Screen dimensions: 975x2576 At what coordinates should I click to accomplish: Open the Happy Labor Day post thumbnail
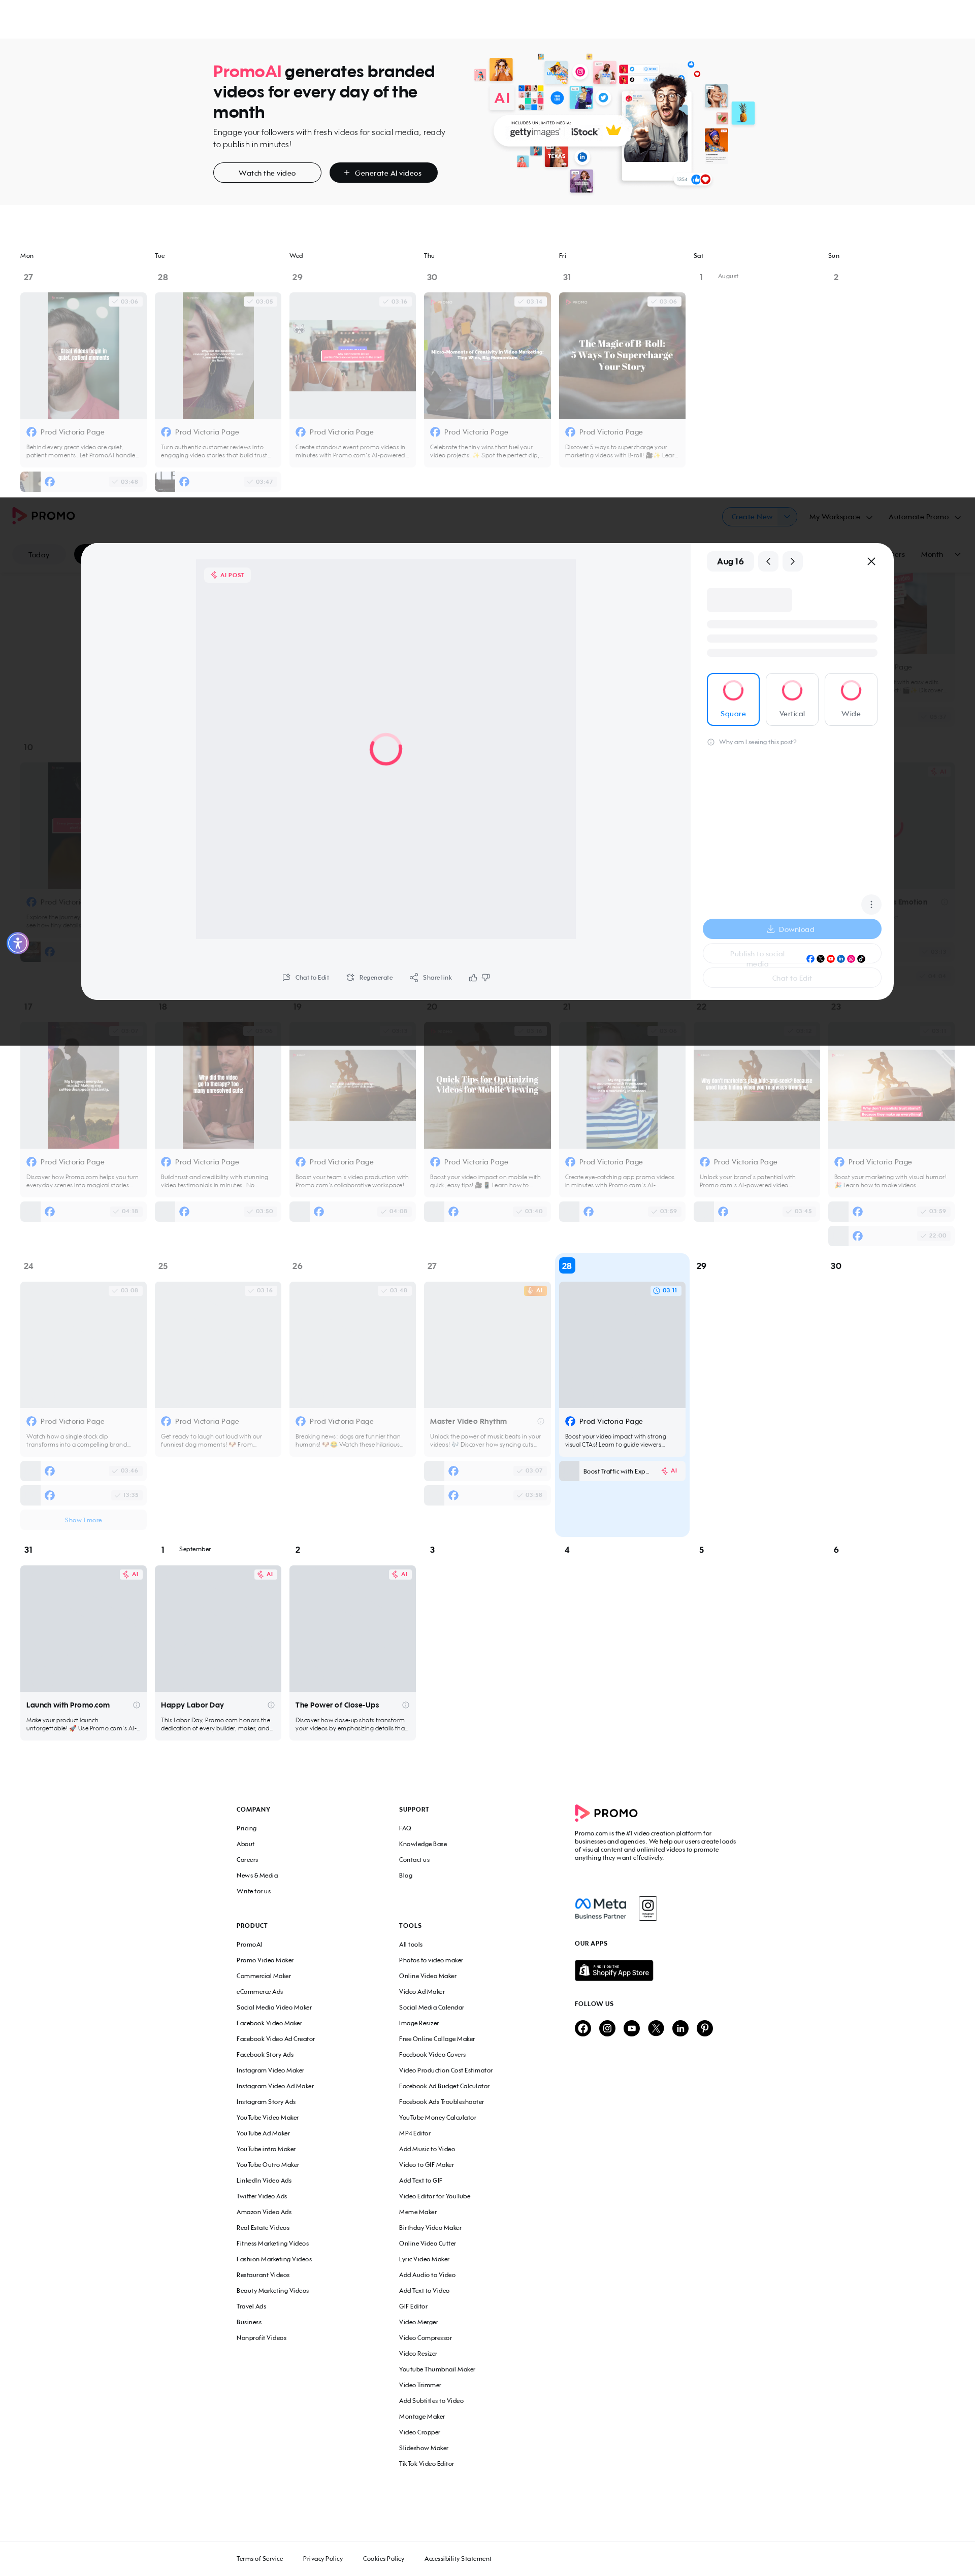click(218, 1629)
